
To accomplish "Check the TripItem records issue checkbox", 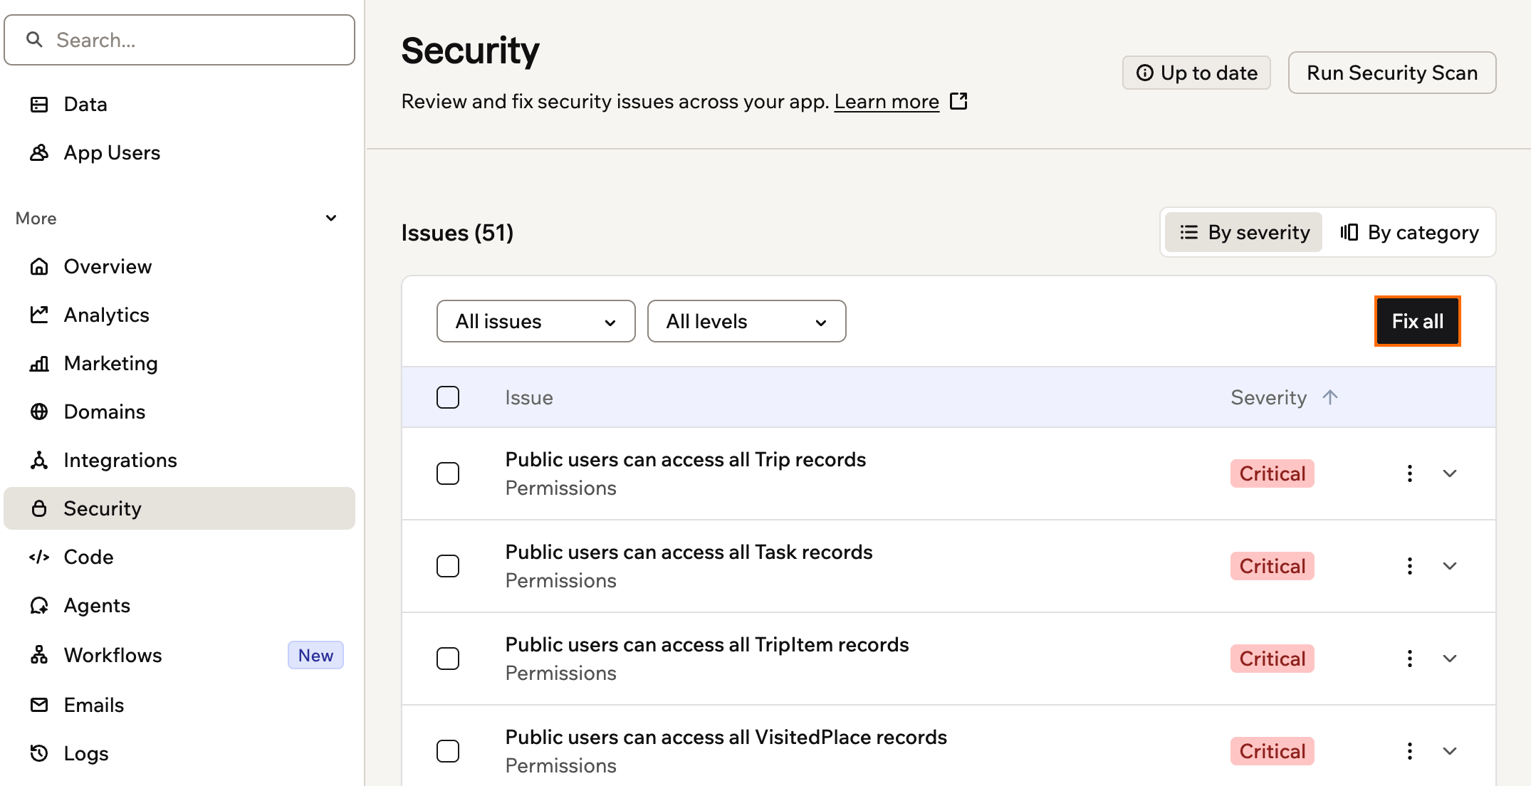I will pyautogui.click(x=448, y=659).
